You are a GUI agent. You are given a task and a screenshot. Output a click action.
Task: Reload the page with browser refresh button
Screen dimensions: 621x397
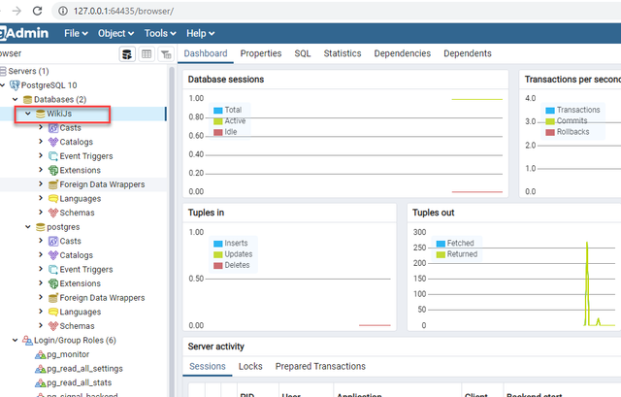37,11
